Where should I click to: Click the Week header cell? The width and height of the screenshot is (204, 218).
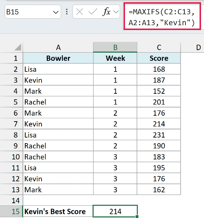point(115,58)
